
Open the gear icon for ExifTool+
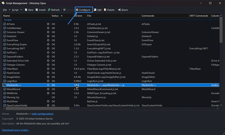click(48, 53)
